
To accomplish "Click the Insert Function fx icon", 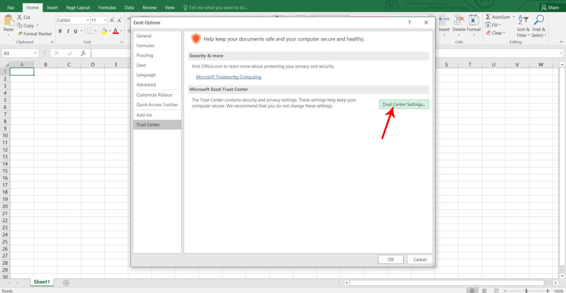I will [83, 53].
